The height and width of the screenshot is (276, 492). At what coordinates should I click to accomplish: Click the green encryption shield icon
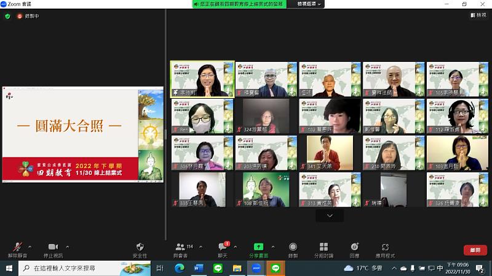pyautogui.click(x=7, y=15)
